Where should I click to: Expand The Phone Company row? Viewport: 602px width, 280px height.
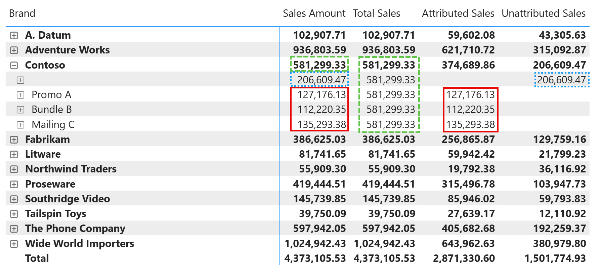click(14, 229)
